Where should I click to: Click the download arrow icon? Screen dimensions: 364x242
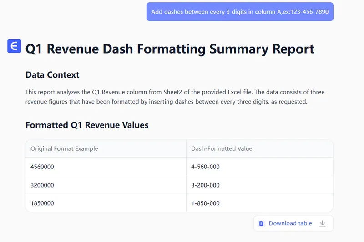coord(323,223)
